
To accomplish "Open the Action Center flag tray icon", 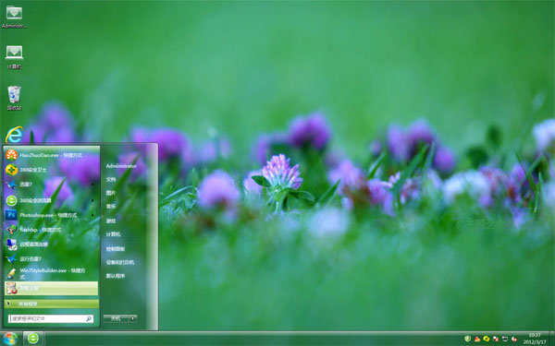I will tap(496, 339).
